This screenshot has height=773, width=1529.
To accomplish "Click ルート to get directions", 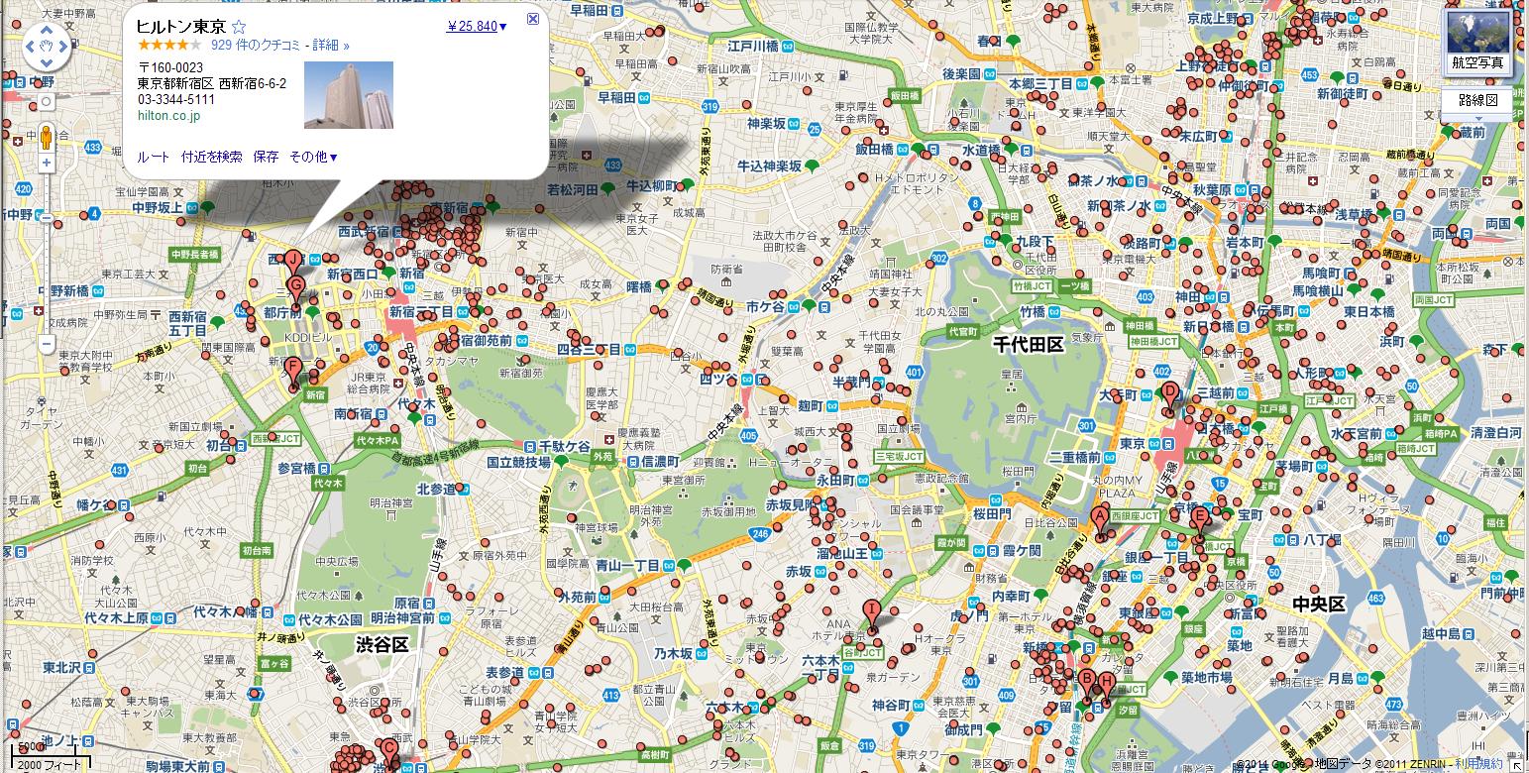I will (x=154, y=157).
